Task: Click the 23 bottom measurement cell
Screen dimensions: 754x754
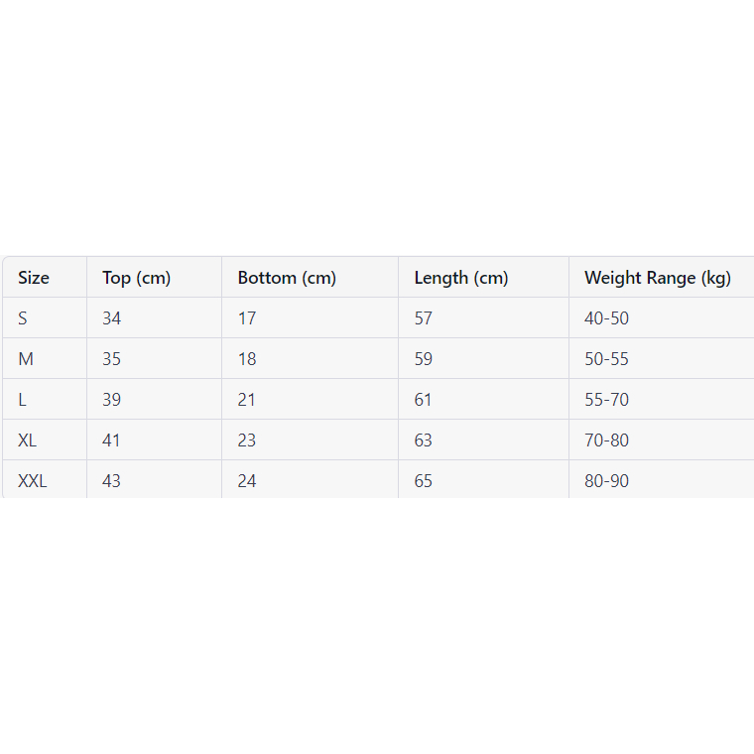Action: [x=247, y=440]
